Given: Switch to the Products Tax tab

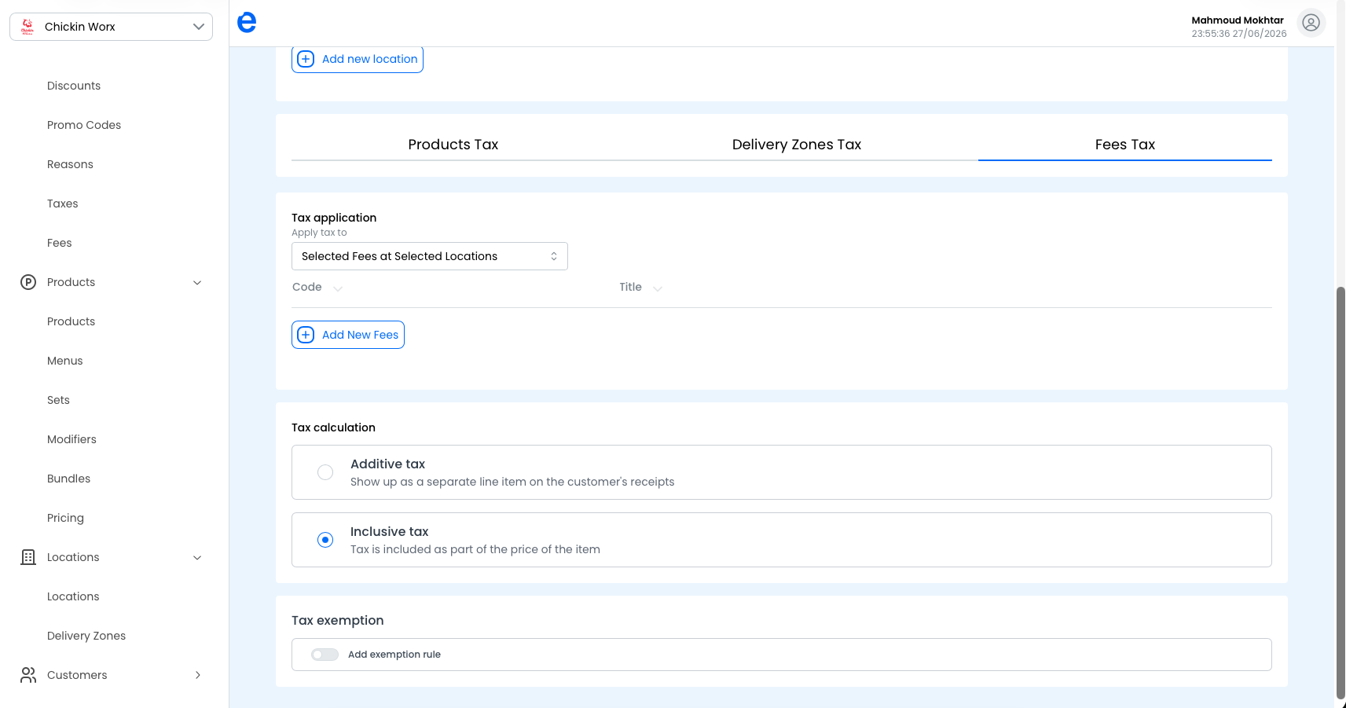Looking at the screenshot, I should pyautogui.click(x=453, y=145).
